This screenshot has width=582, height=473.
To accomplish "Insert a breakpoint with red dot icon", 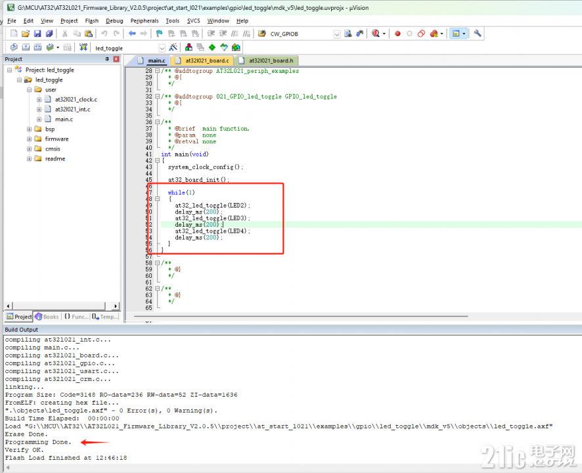I will pos(397,34).
